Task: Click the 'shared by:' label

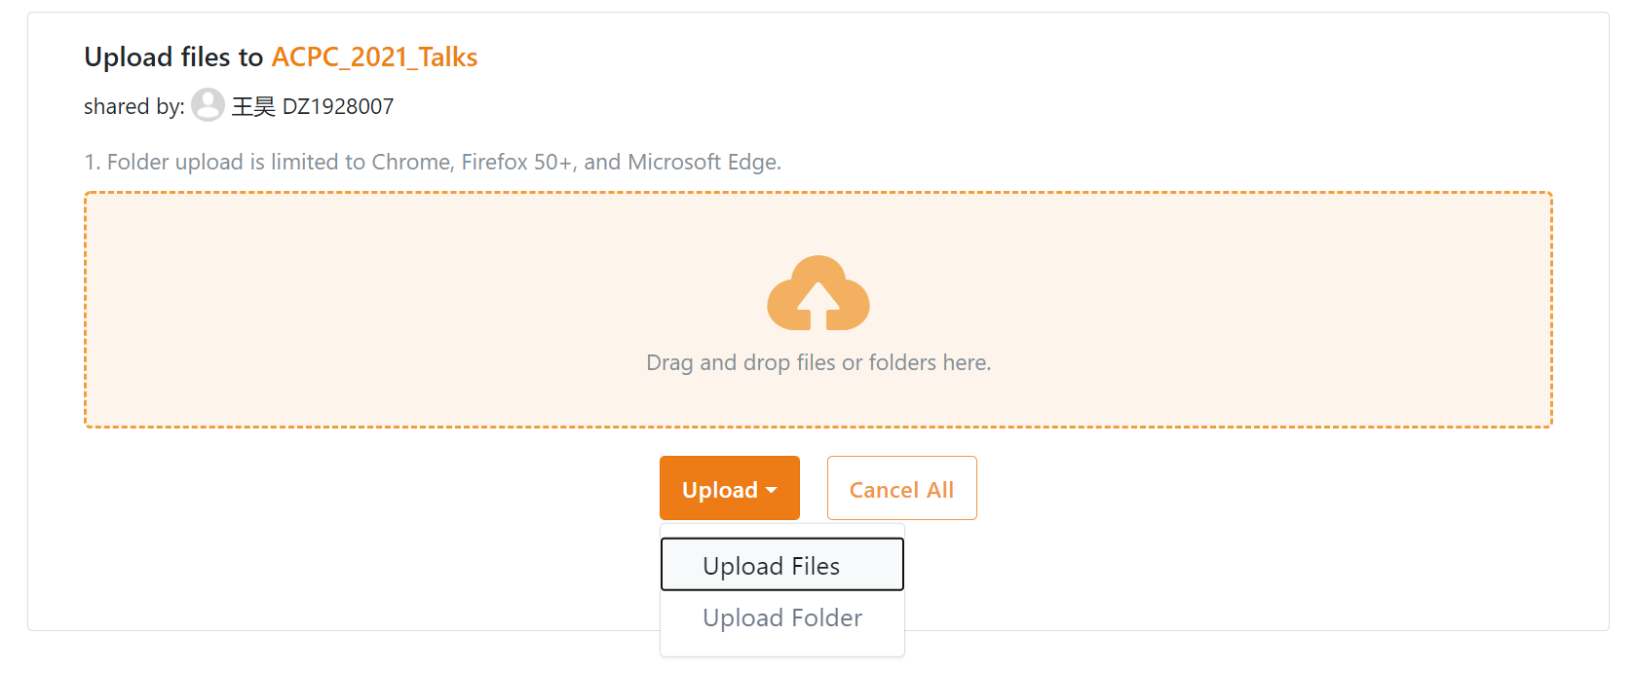Action: point(133,106)
